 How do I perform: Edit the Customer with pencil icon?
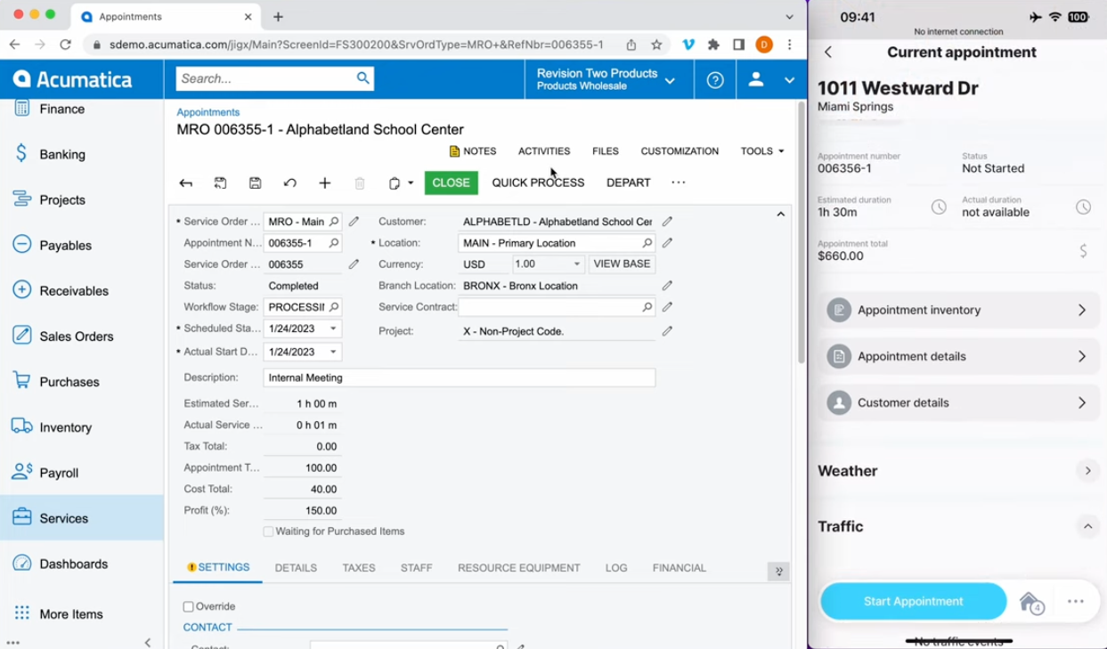(667, 222)
